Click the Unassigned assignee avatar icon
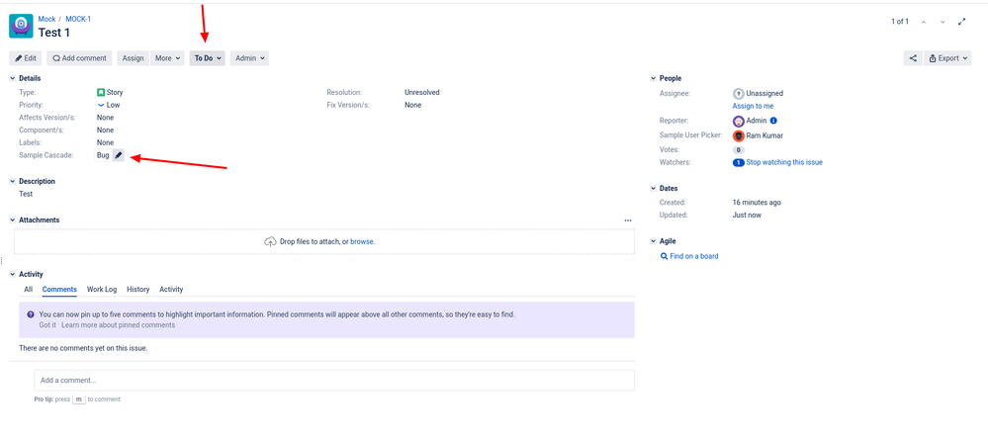This screenshot has width=988, height=442. 739,93
